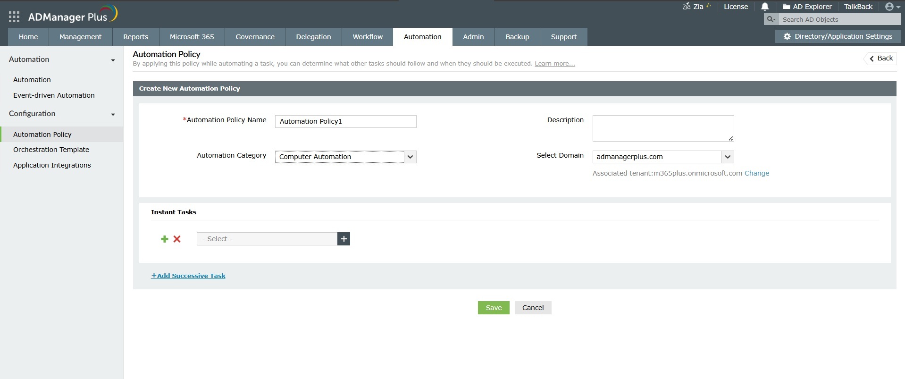The width and height of the screenshot is (905, 379).
Task: Open the License link
Action: (736, 7)
